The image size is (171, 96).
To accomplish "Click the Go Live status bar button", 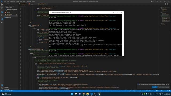I will (158, 91).
